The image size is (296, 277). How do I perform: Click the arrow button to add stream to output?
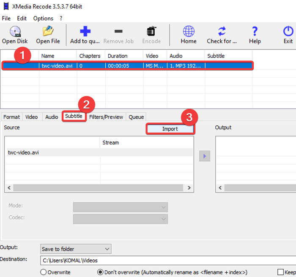point(204,156)
